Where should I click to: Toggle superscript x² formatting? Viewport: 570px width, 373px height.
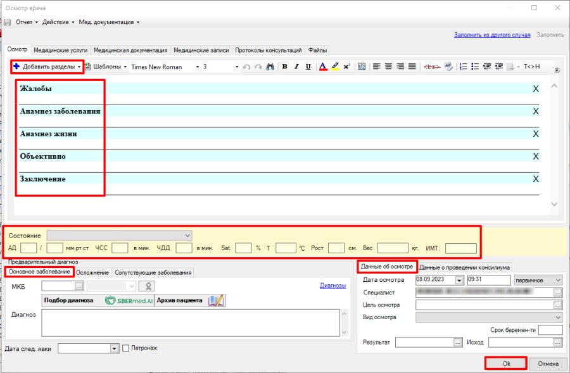pyautogui.click(x=347, y=66)
